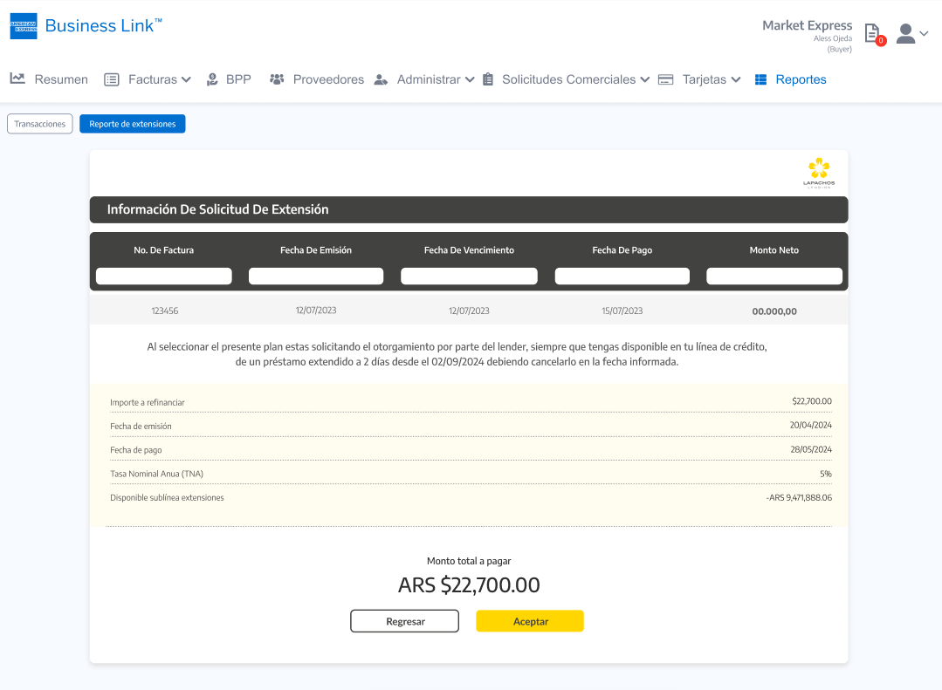The image size is (942, 690).
Task: Click the Proveedores people icon
Action: point(277,79)
